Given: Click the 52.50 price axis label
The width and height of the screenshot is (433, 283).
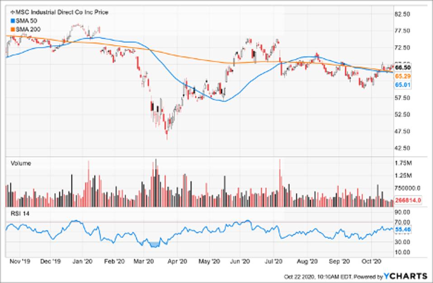Looking at the screenshot, I should (403, 115).
